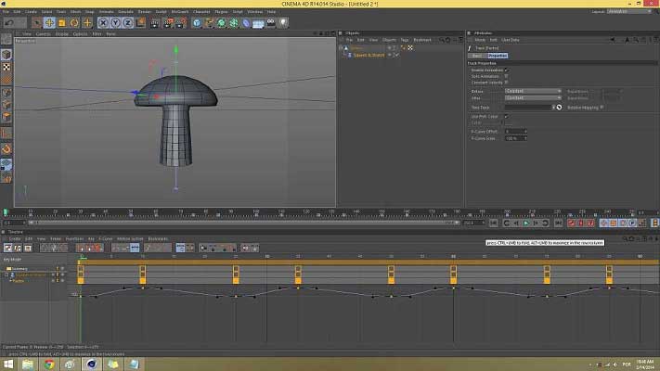The width and height of the screenshot is (660, 371).
Task: Add a Cube primitive from toolbar
Action: (x=199, y=22)
